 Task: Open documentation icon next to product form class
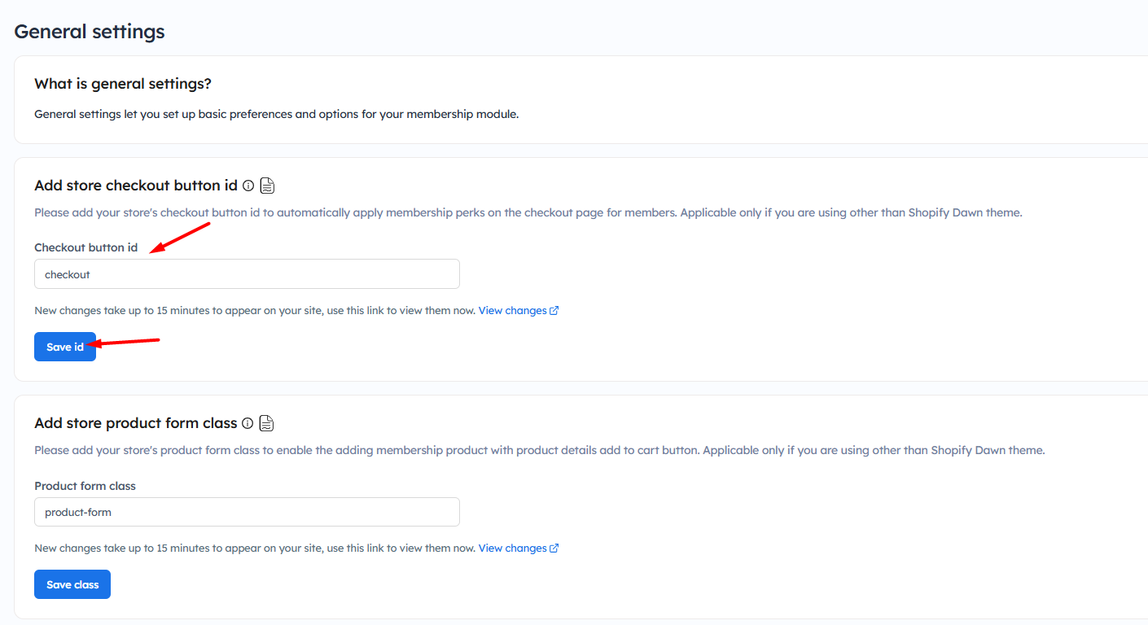tap(266, 423)
